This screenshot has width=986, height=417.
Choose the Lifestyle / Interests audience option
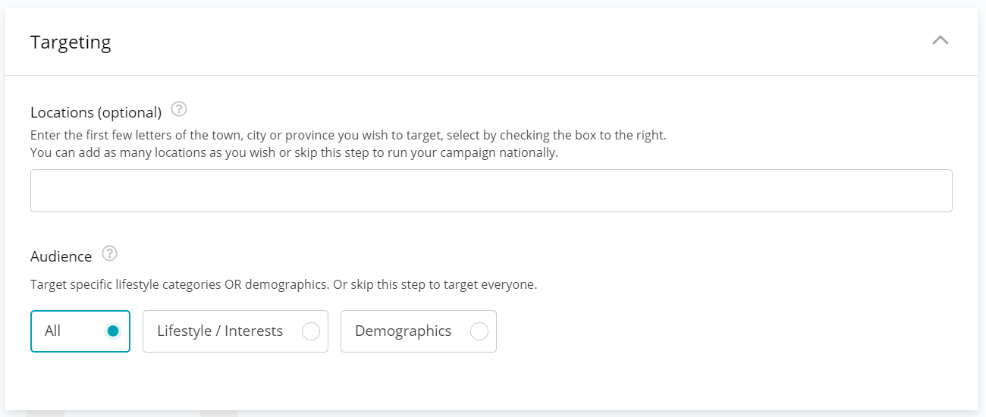click(x=235, y=331)
